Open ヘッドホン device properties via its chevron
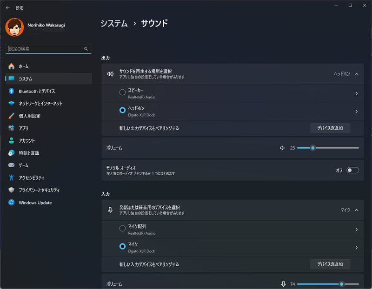The width and height of the screenshot is (372, 289). (x=357, y=112)
